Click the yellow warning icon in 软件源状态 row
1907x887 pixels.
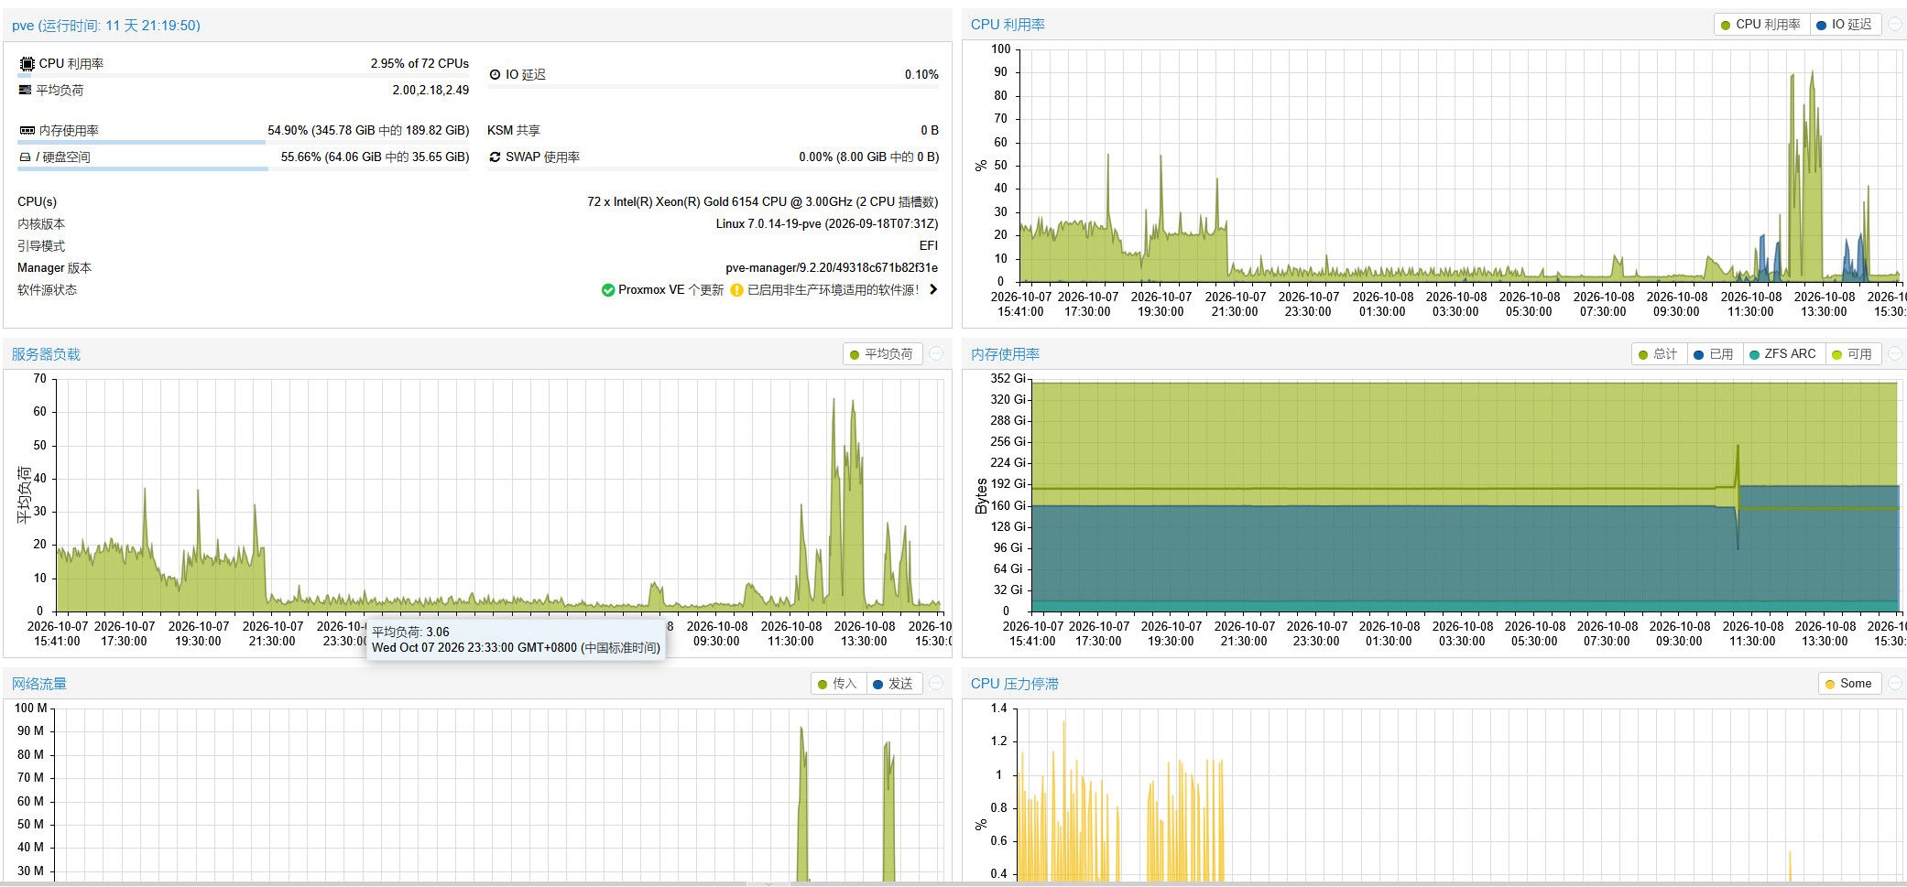pos(736,290)
